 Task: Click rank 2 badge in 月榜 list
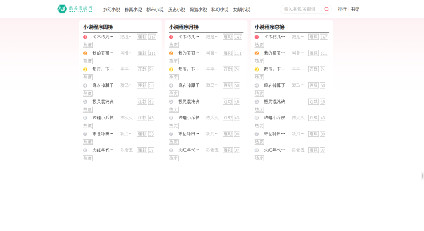pyautogui.click(x=171, y=53)
